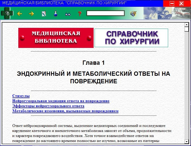Open the Стимулы section link
Screen dimensions: 191x146
(21, 96)
